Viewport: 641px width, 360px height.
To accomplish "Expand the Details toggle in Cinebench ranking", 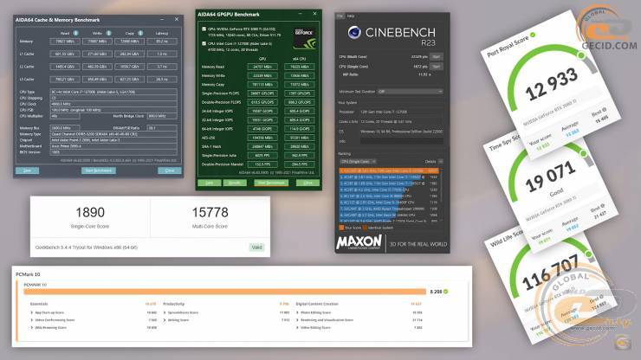I will [x=440, y=162].
